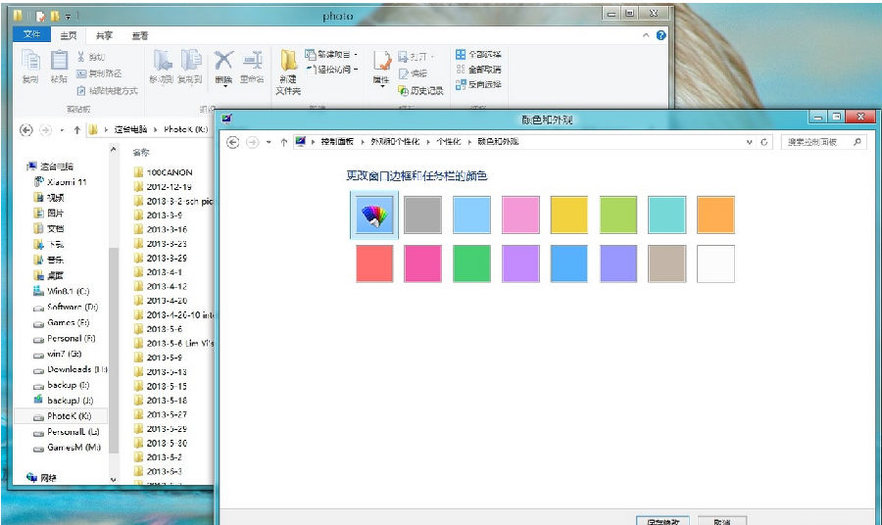Click 个性化 in the breadcrumb path
The image size is (882, 525).
tap(448, 142)
